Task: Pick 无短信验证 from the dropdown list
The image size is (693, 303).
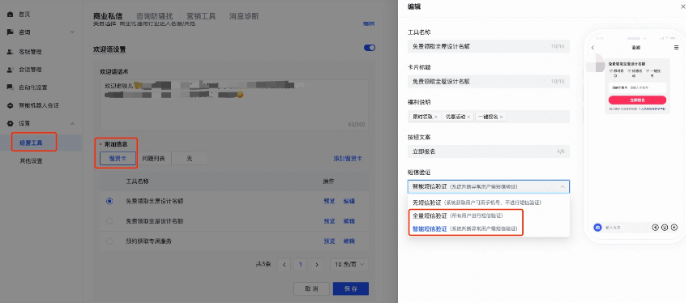Action: (x=489, y=203)
